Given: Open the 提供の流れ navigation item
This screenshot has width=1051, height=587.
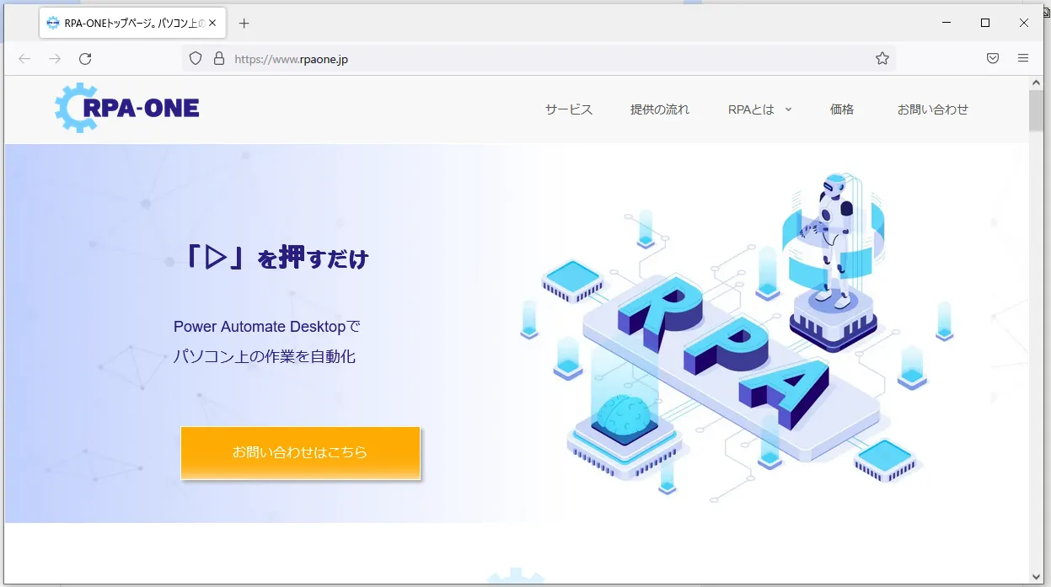Looking at the screenshot, I should pyautogui.click(x=660, y=109).
